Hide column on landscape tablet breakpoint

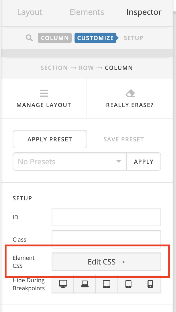point(107,284)
